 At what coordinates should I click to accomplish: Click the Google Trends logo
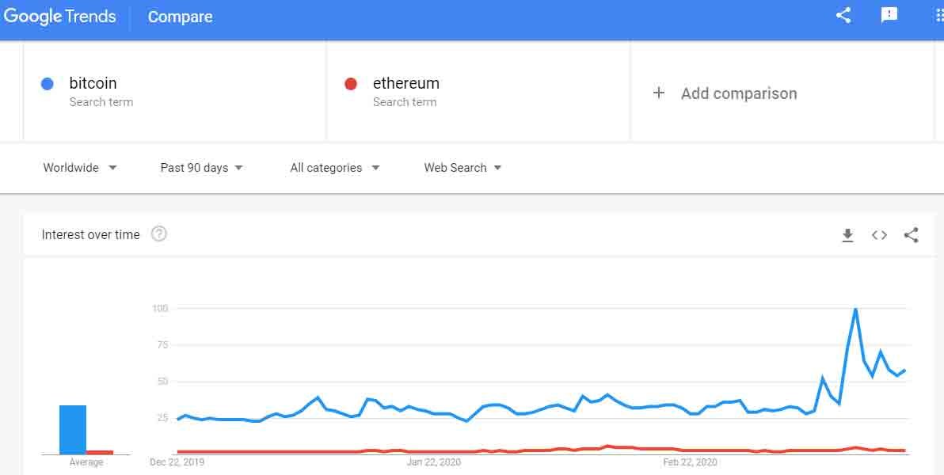60,17
